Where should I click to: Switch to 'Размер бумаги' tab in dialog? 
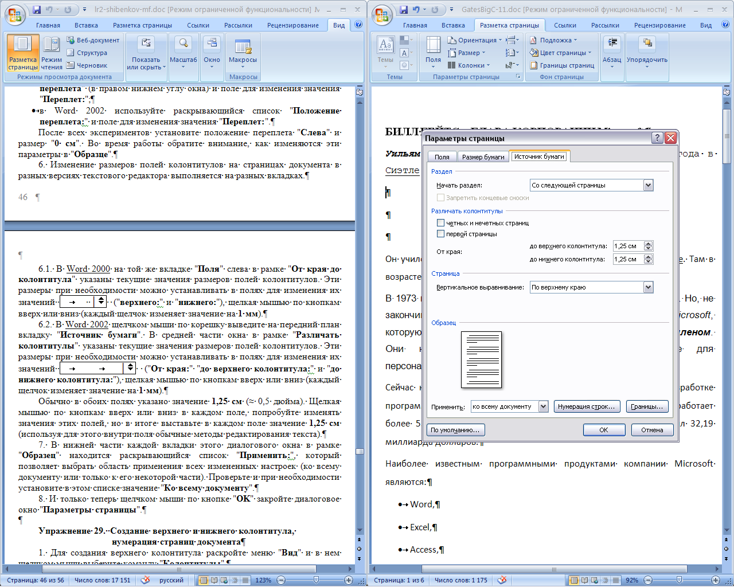pos(483,156)
